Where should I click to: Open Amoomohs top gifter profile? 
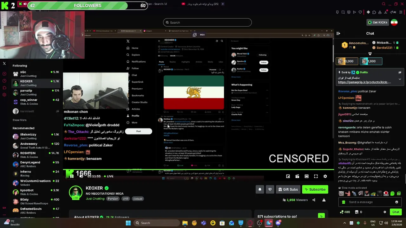355,45
